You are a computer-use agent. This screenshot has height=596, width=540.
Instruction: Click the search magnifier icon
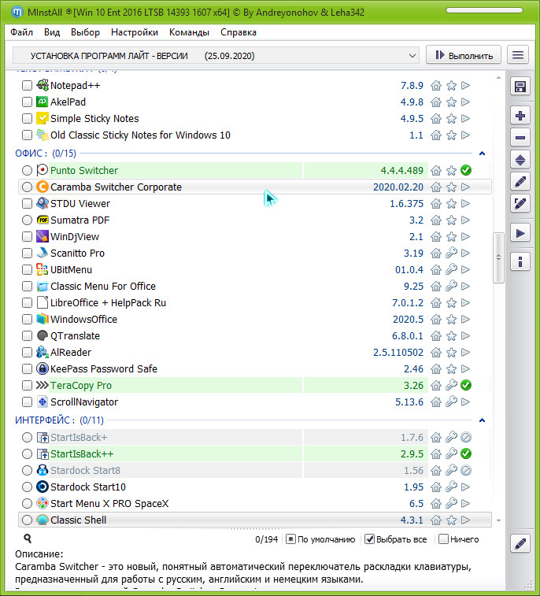(28, 539)
